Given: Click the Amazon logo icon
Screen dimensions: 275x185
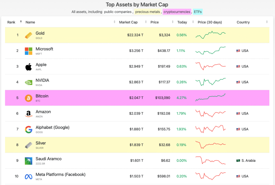Looking at the screenshot, I should 28,114.
